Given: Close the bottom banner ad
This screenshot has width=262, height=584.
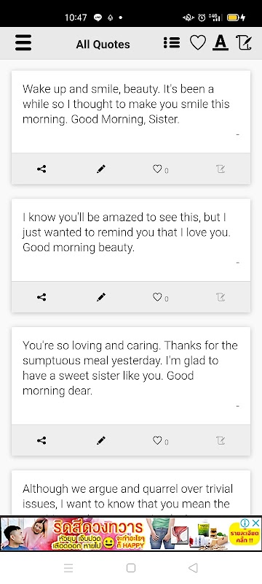Looking at the screenshot, I should [255, 523].
